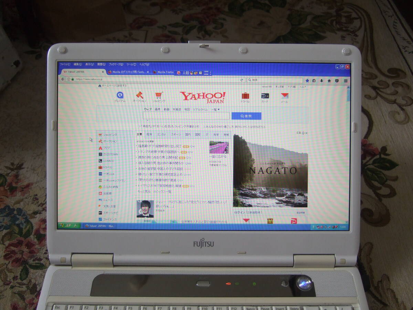Click the site information icon in address bar
413x310 pixels.
pos(69,79)
